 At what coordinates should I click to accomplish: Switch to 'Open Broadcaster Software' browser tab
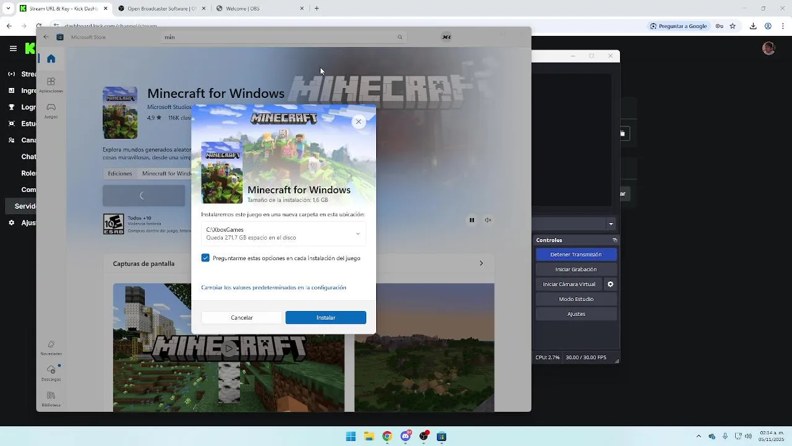(161, 9)
